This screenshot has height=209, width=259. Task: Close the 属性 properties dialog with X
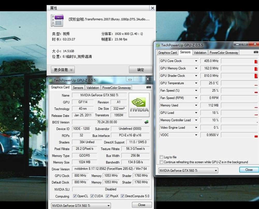pyautogui.click(x=153, y=8)
